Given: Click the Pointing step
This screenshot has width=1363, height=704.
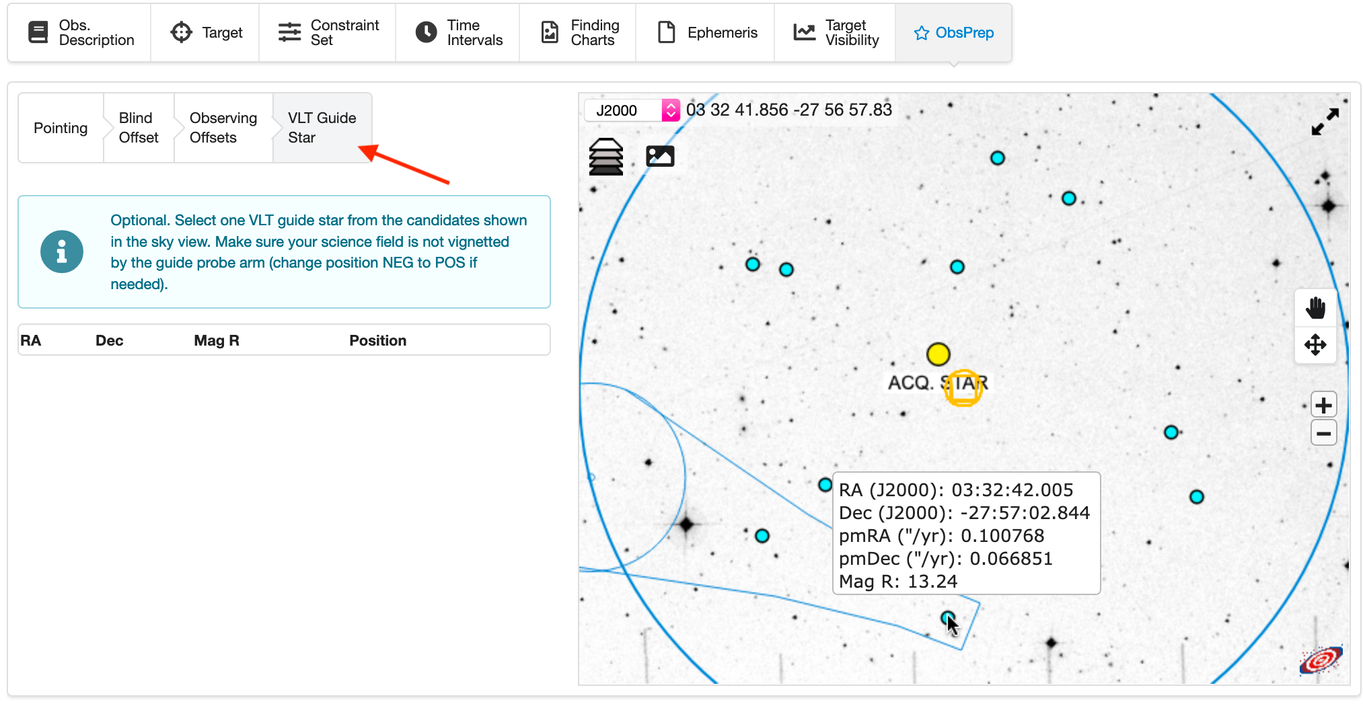Looking at the screenshot, I should tap(61, 128).
